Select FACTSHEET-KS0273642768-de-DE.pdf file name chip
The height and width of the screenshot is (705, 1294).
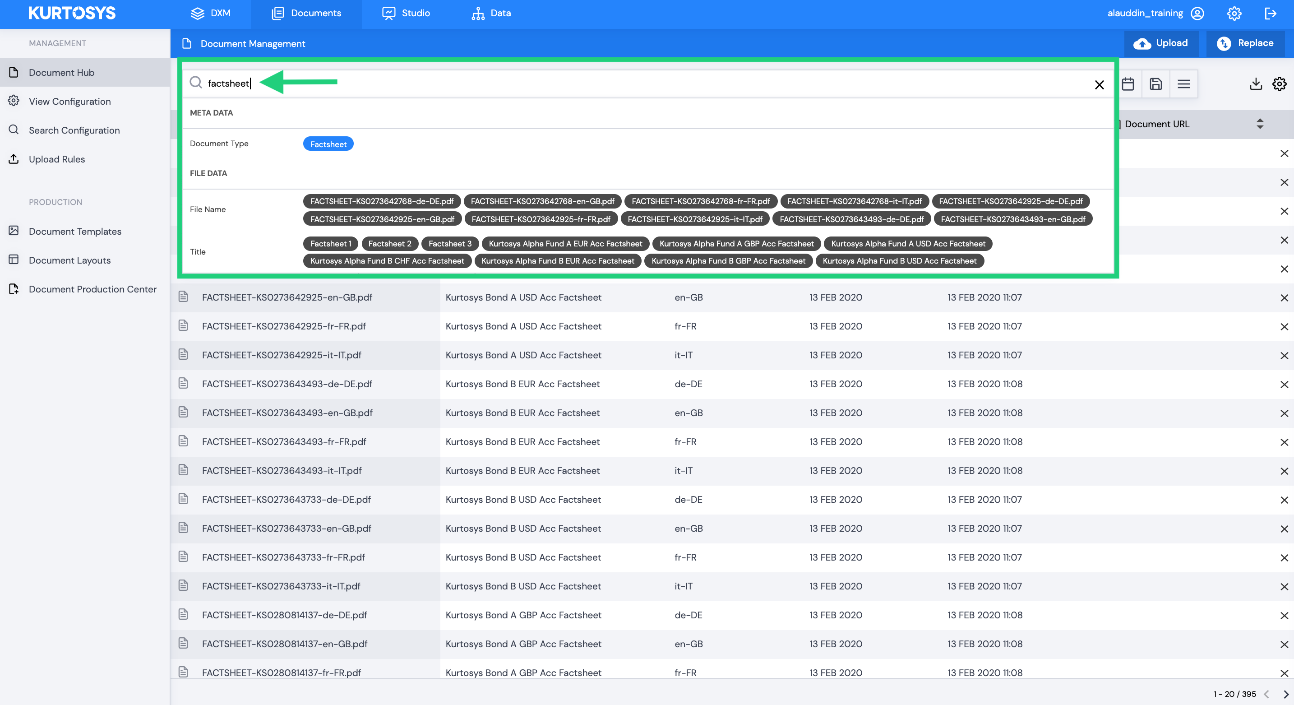point(382,201)
